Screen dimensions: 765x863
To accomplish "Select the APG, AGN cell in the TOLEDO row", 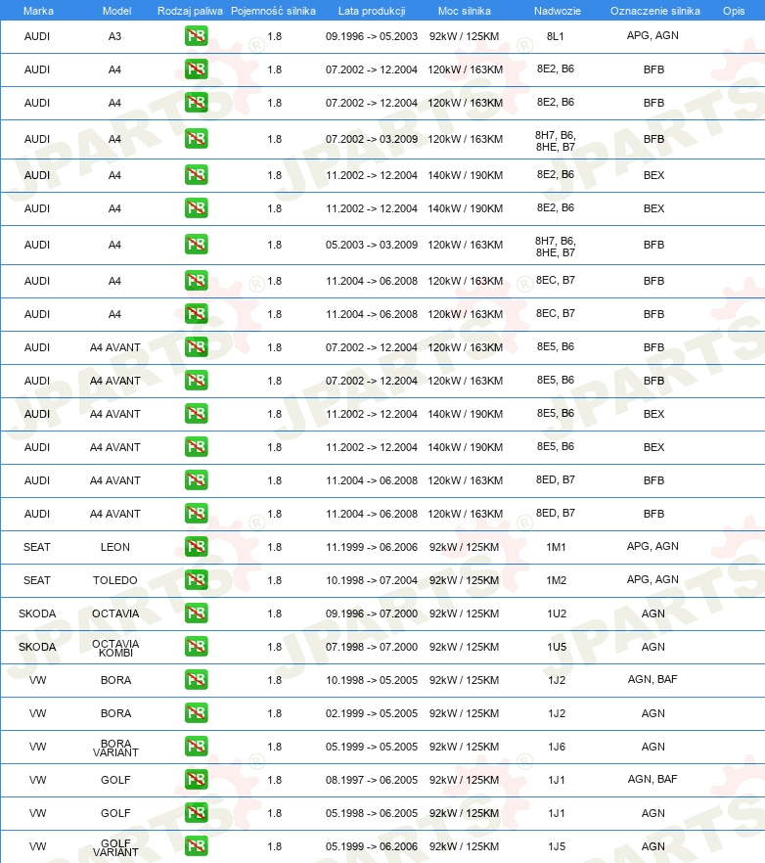I will point(652,579).
